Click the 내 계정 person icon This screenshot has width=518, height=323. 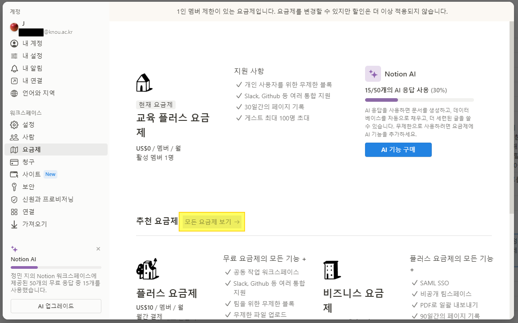click(14, 43)
